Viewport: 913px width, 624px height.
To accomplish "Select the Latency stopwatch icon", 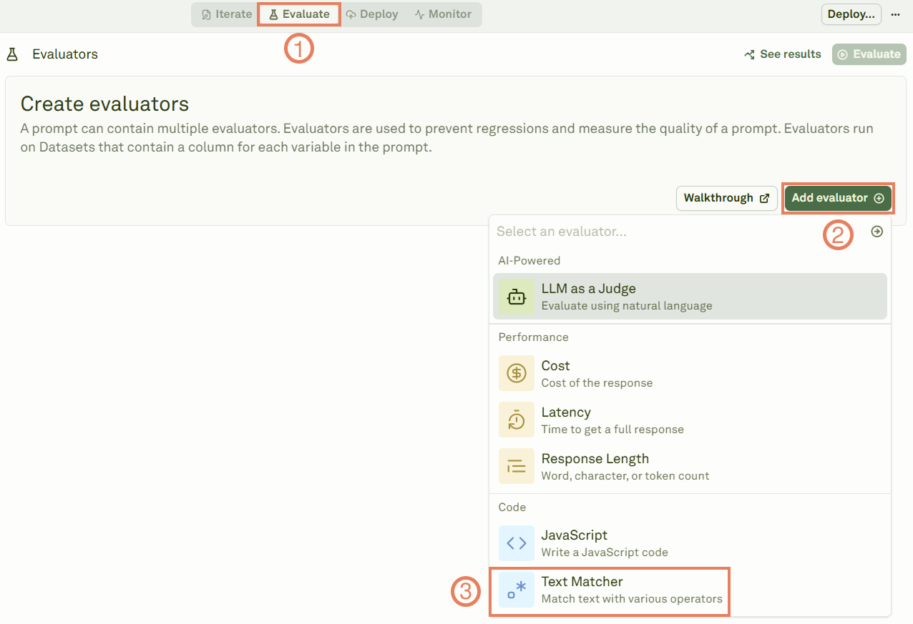I will (516, 420).
